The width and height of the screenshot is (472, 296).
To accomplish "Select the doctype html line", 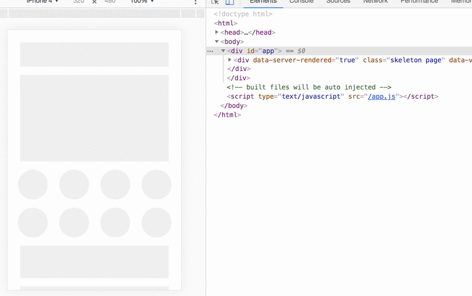I will (x=243, y=14).
